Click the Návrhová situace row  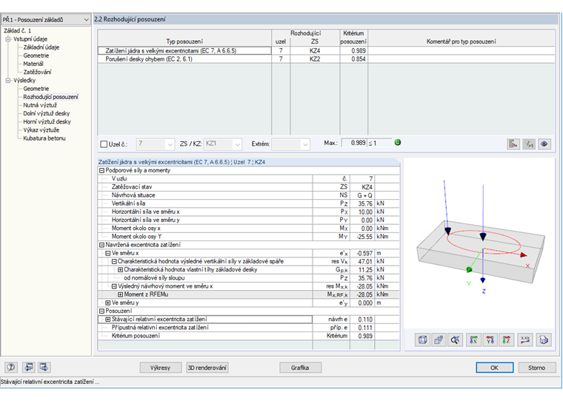pyautogui.click(x=248, y=195)
